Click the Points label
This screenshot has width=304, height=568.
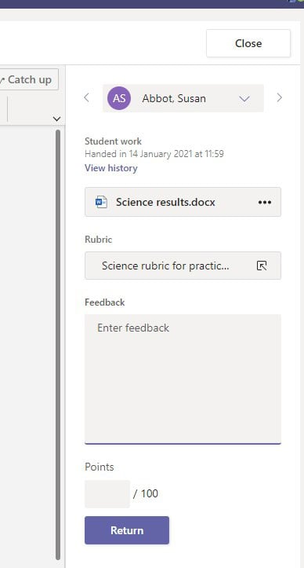(100, 467)
